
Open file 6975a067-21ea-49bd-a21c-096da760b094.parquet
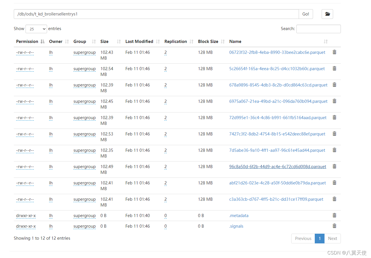(x=278, y=101)
